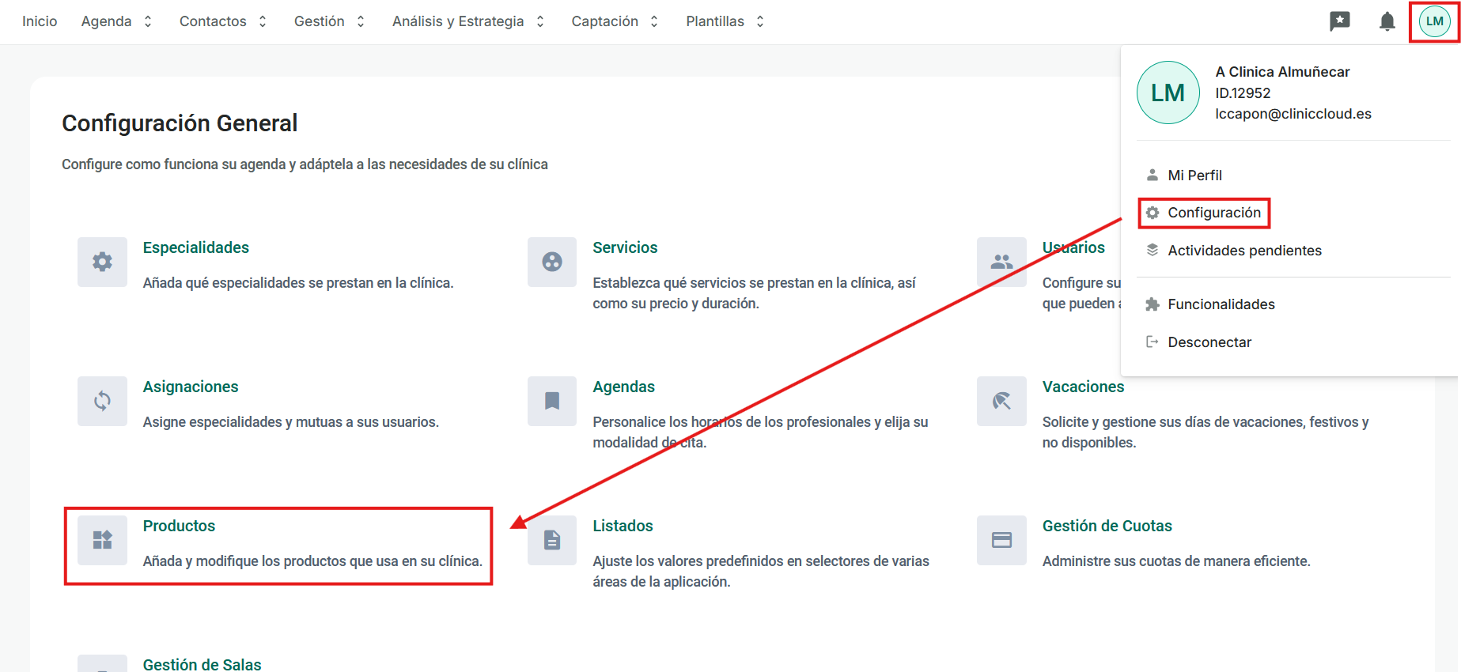1461x672 pixels.
Task: Click the Gestión de Cuotas card icon
Action: [x=1001, y=540]
